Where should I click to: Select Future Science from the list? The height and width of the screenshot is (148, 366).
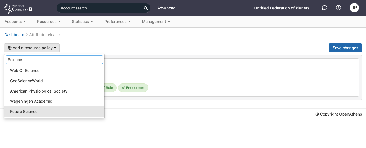point(24,112)
